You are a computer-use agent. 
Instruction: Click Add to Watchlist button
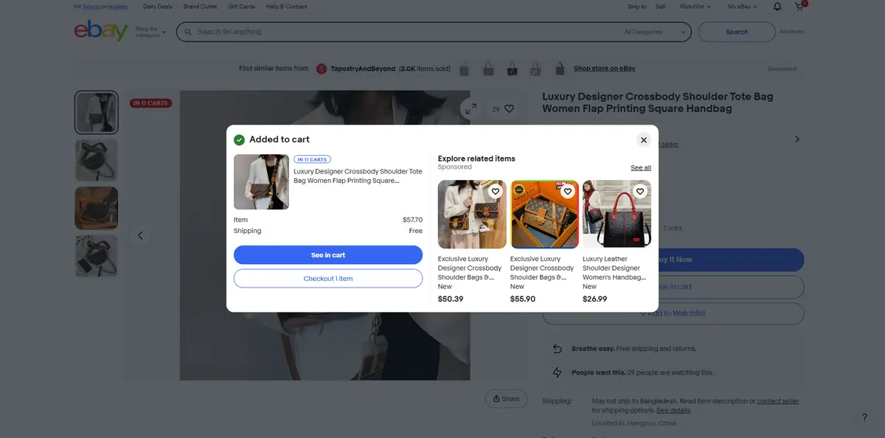click(x=673, y=313)
